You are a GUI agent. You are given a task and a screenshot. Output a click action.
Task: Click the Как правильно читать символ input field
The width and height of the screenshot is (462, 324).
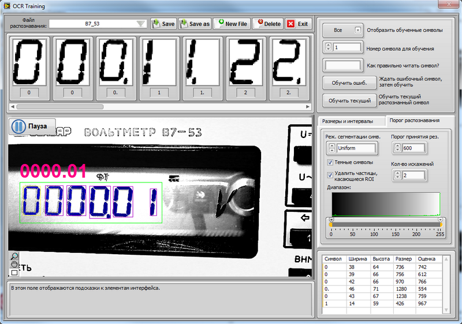click(342, 65)
